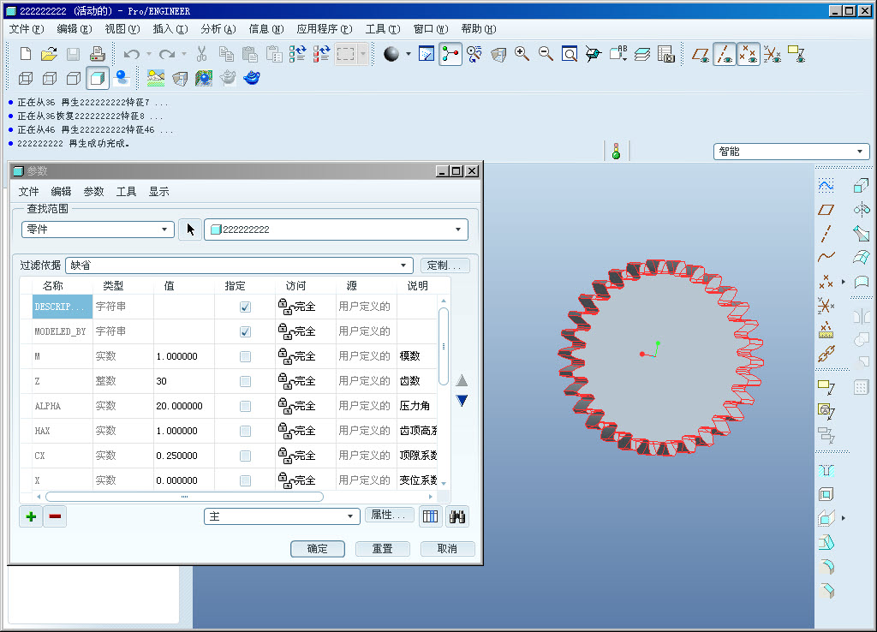Screen dimensions: 877x632
Task: Check designate box for parameter Z
Action: [x=245, y=381]
